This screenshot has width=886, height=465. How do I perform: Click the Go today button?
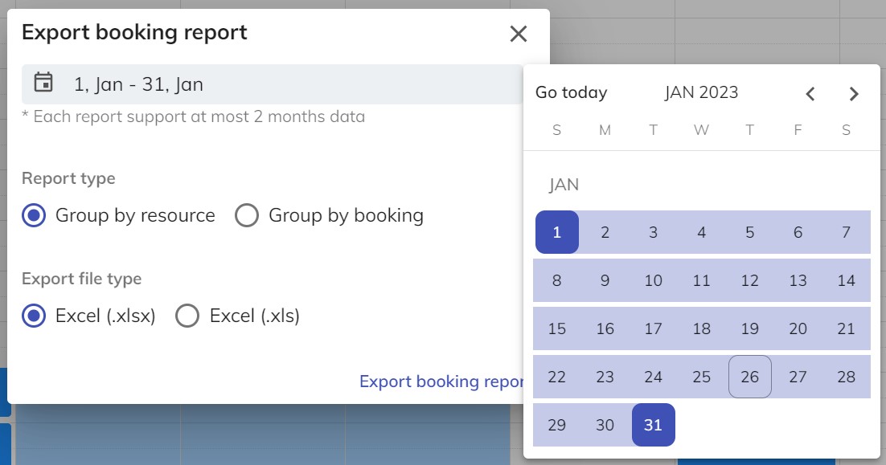tap(571, 93)
